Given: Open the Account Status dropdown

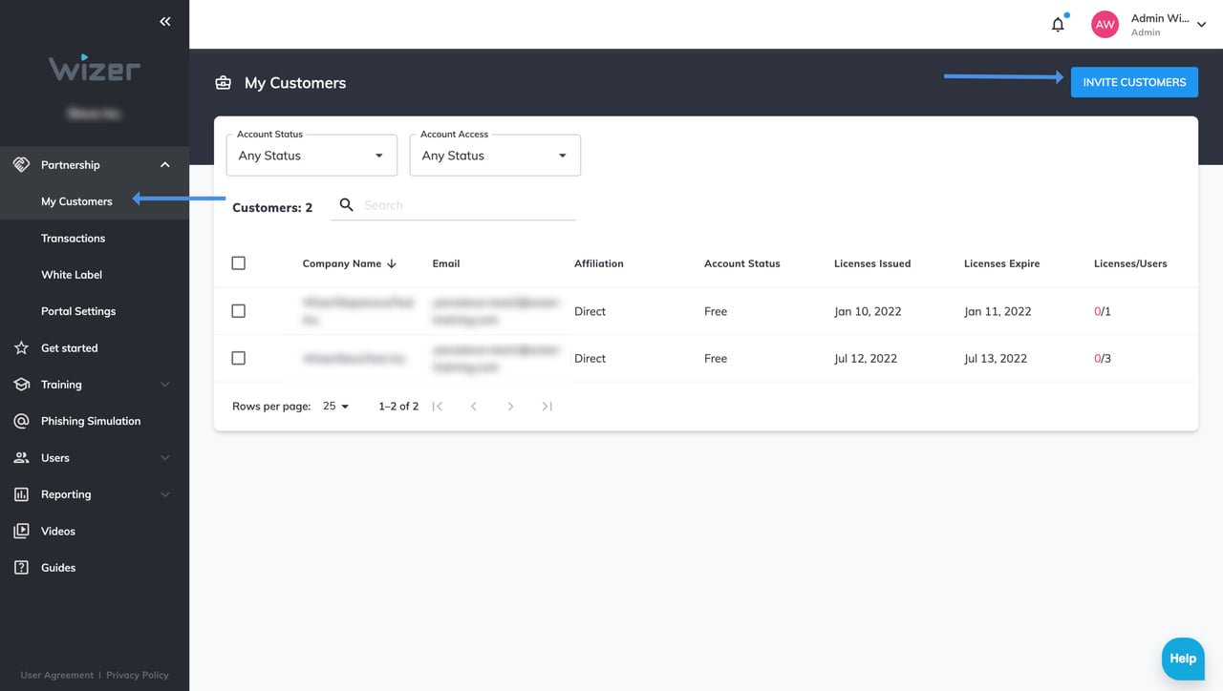Looking at the screenshot, I should 311,156.
